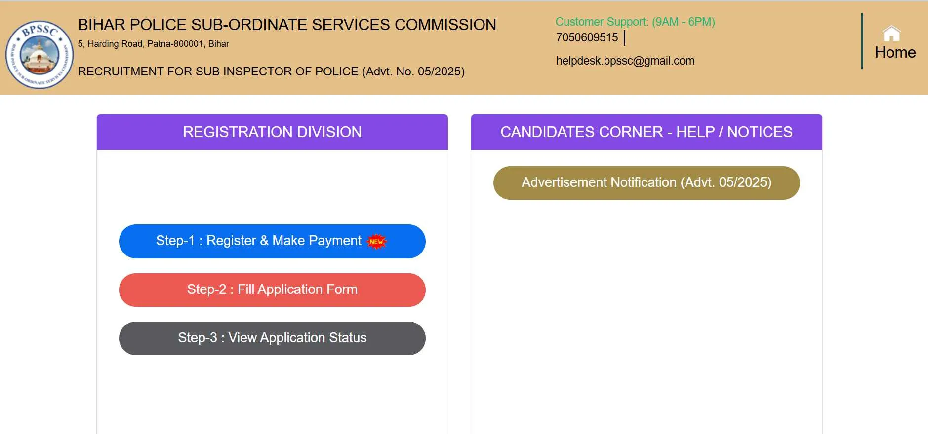The height and width of the screenshot is (434, 928).
Task: Select the Candidates Corner - Help / Notices header
Action: tap(646, 132)
